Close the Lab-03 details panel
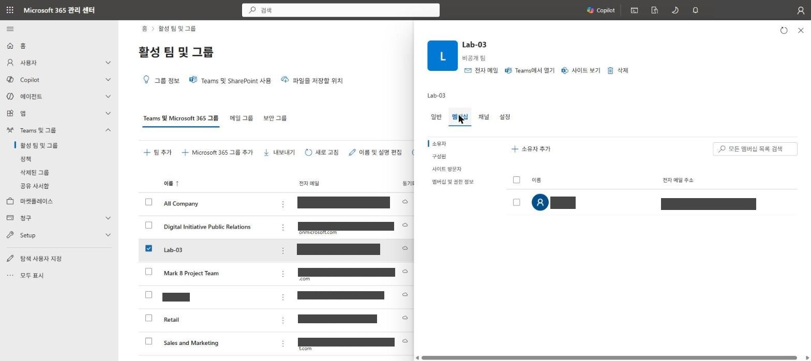811x361 pixels. 801,31
